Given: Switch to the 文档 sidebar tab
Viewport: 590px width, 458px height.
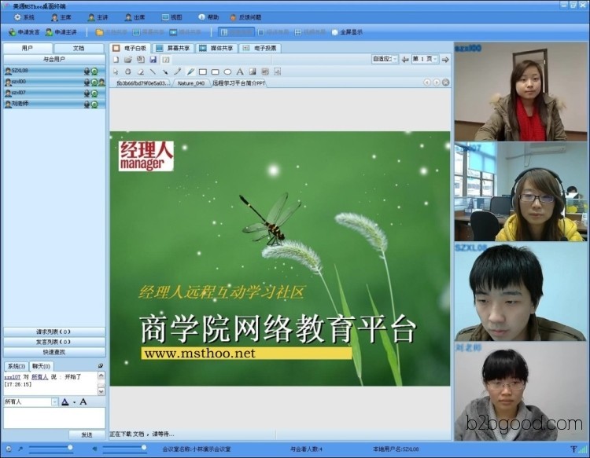Looking at the screenshot, I should (x=79, y=48).
